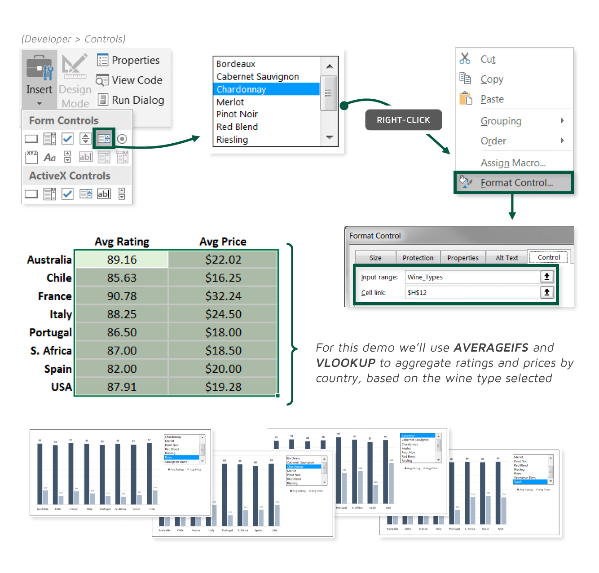Click Copy in the context menu
This screenshot has width=599, height=573.
(491, 79)
